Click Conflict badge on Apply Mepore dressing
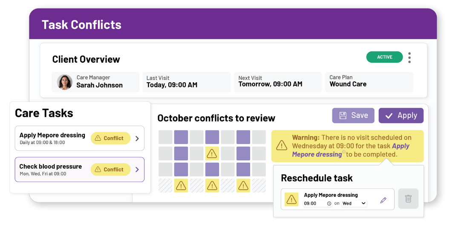 click(110, 138)
